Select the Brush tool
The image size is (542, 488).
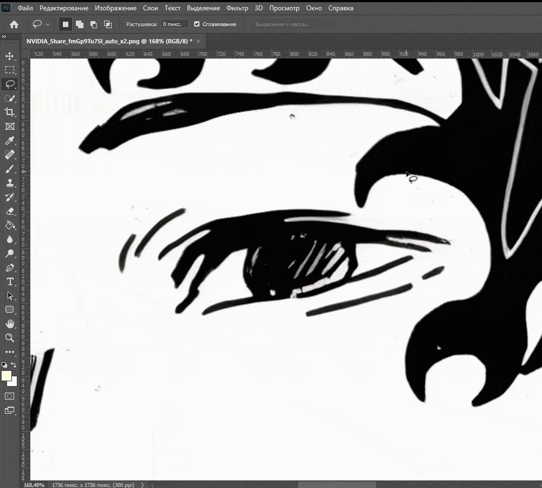click(10, 169)
